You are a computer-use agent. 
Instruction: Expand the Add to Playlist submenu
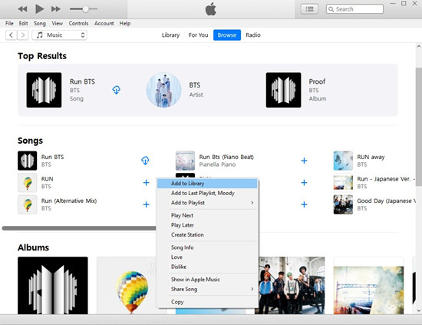point(207,203)
